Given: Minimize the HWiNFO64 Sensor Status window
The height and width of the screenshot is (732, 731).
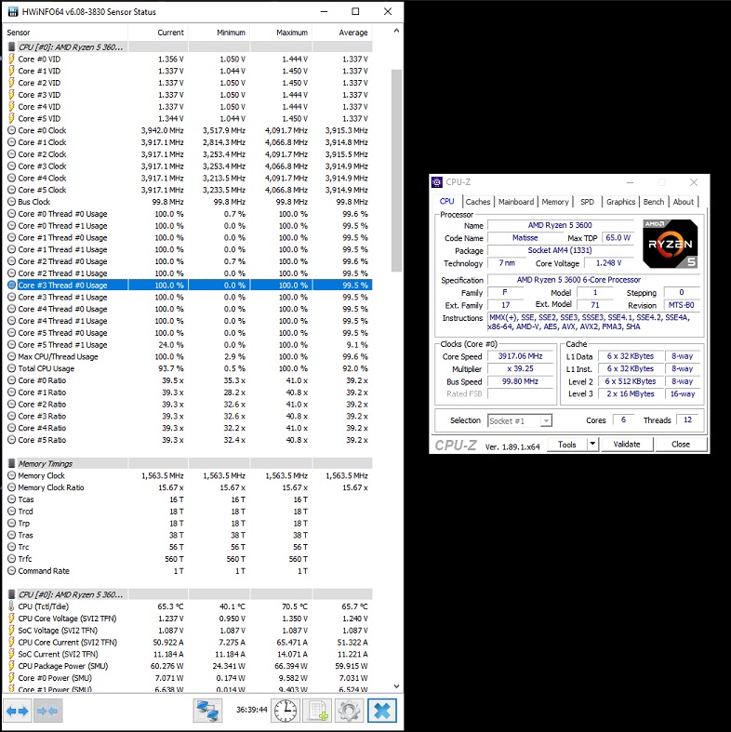Looking at the screenshot, I should 325,11.
